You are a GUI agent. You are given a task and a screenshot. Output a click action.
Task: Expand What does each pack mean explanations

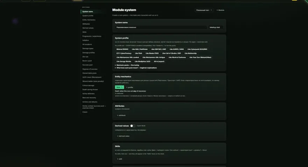(x=136, y=68)
